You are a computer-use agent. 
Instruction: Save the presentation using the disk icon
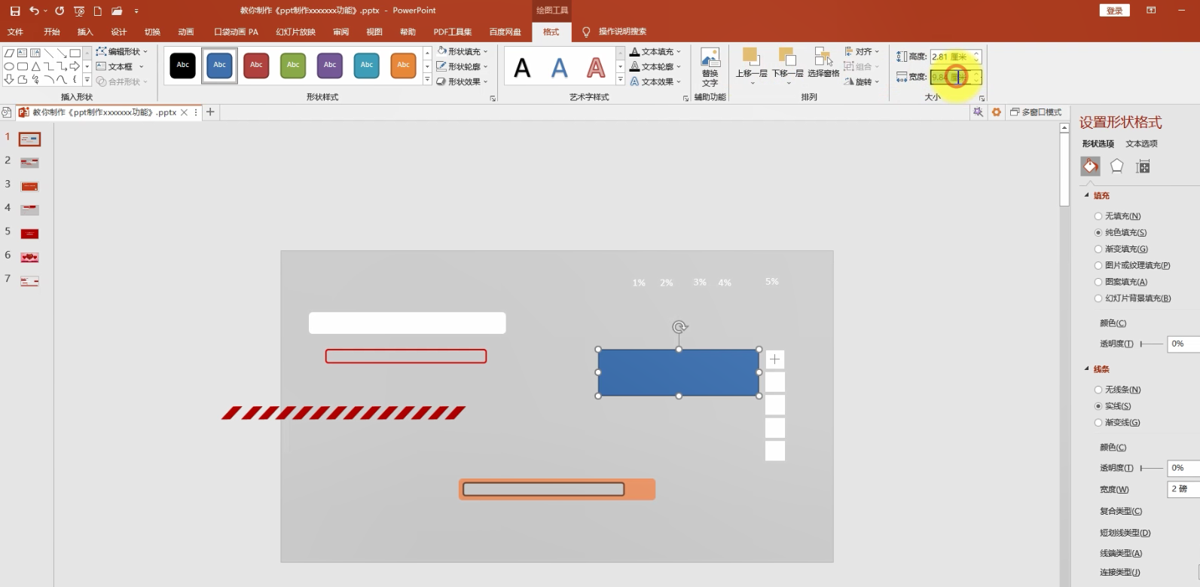point(15,11)
